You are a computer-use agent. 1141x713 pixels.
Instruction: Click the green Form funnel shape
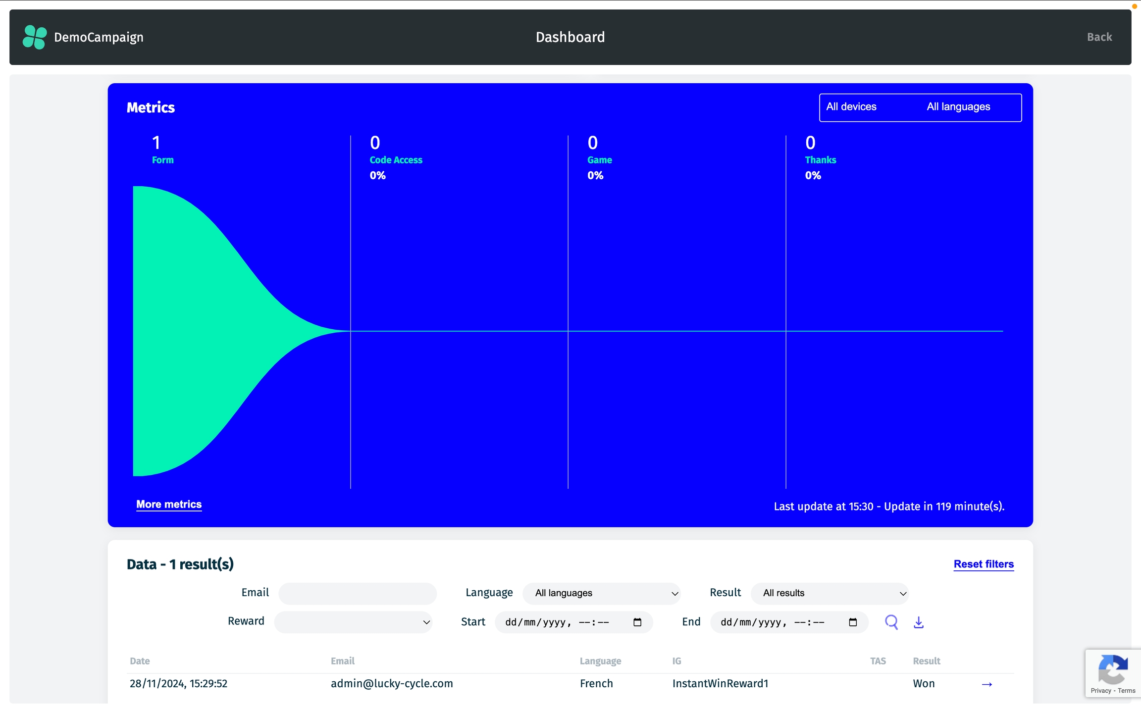coord(198,331)
